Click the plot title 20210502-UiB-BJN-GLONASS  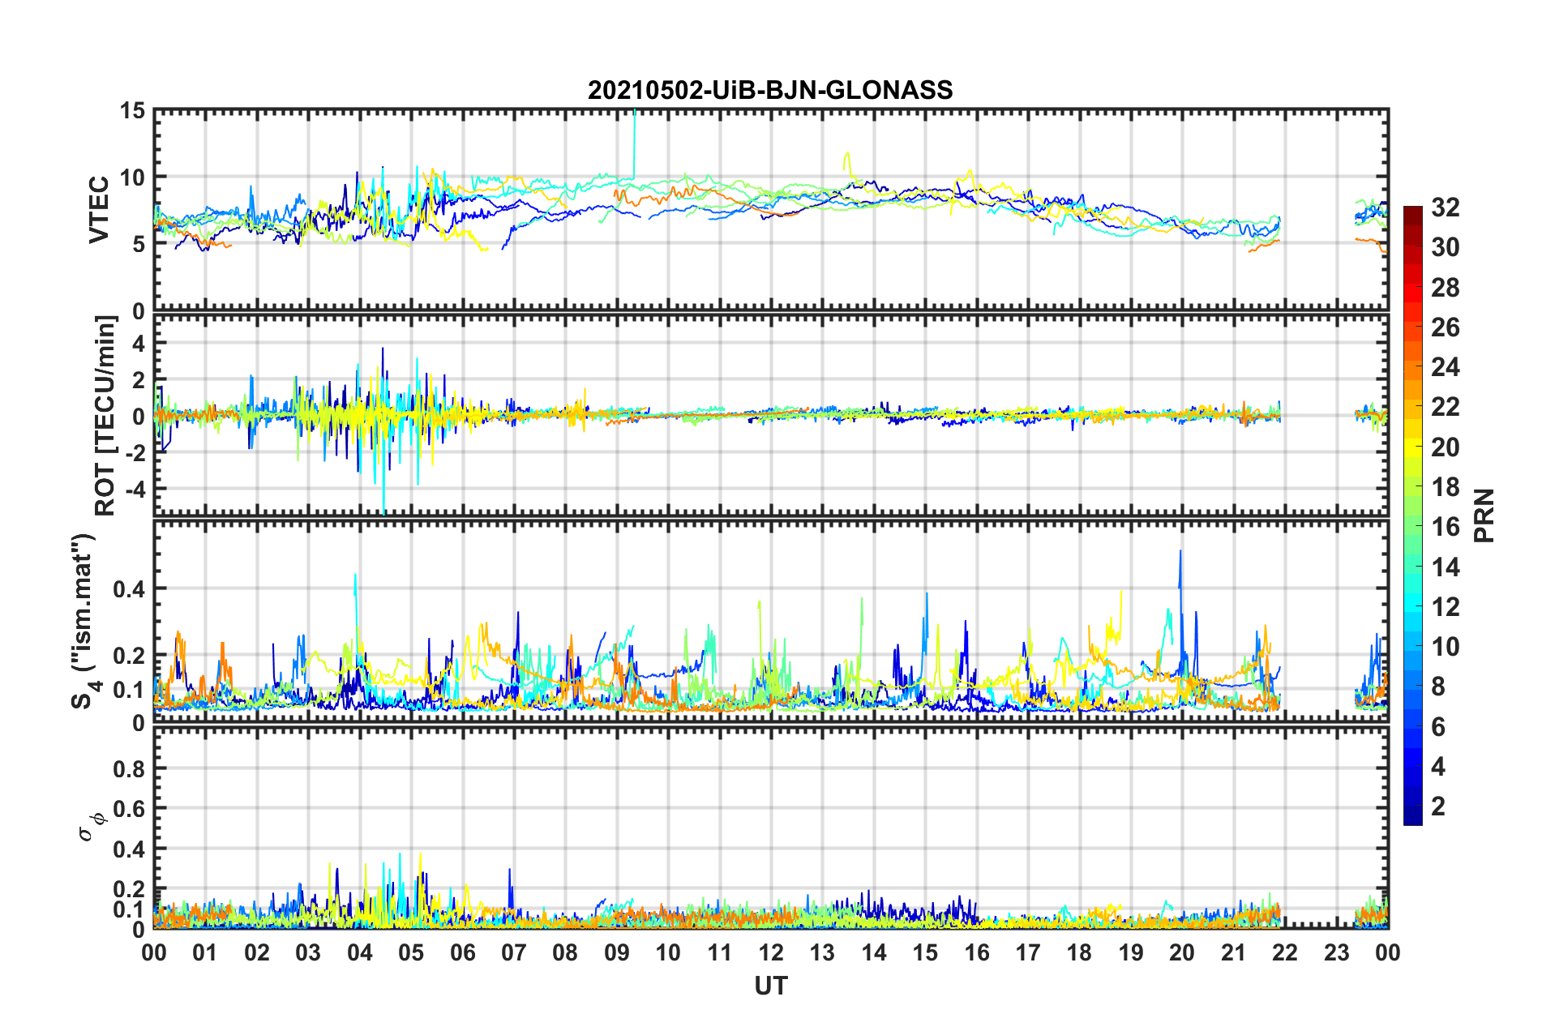click(x=770, y=90)
